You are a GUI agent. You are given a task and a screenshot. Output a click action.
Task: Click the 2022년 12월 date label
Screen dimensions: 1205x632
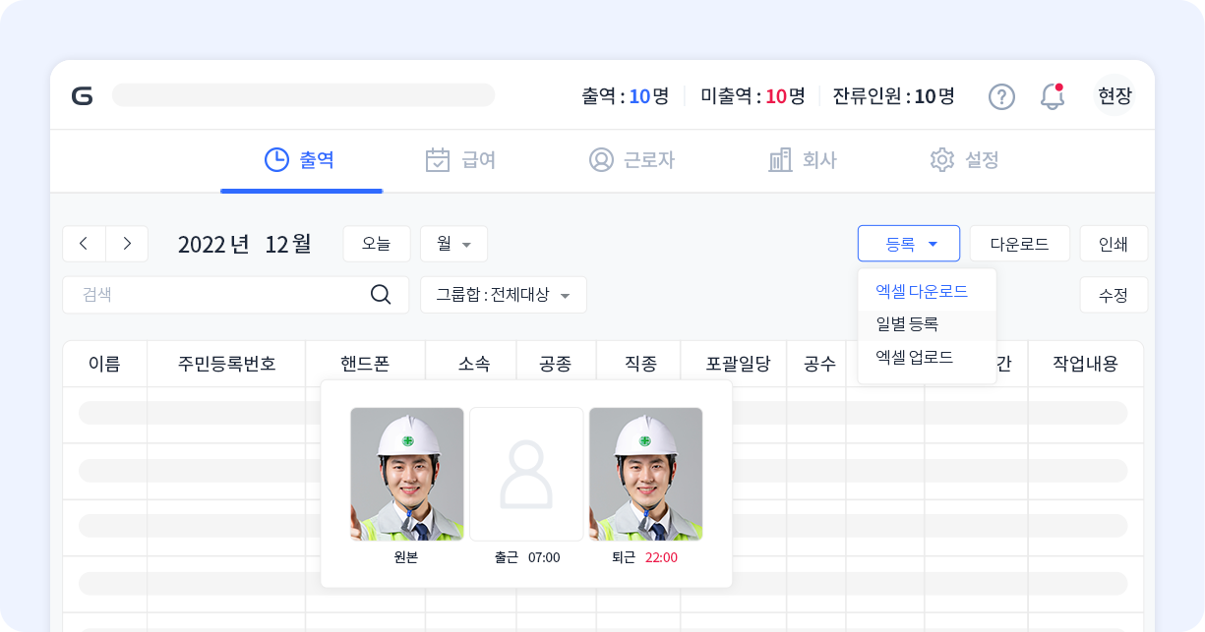coord(244,244)
